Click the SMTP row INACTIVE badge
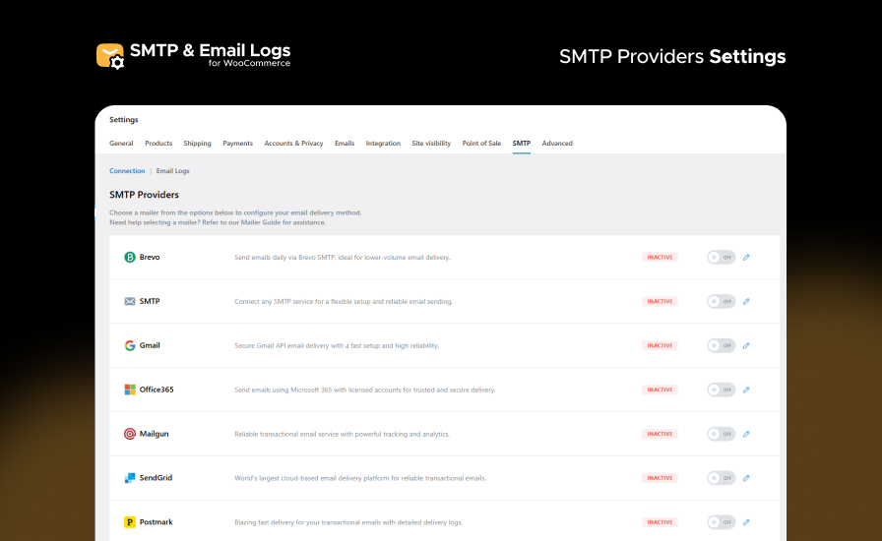 coord(660,301)
